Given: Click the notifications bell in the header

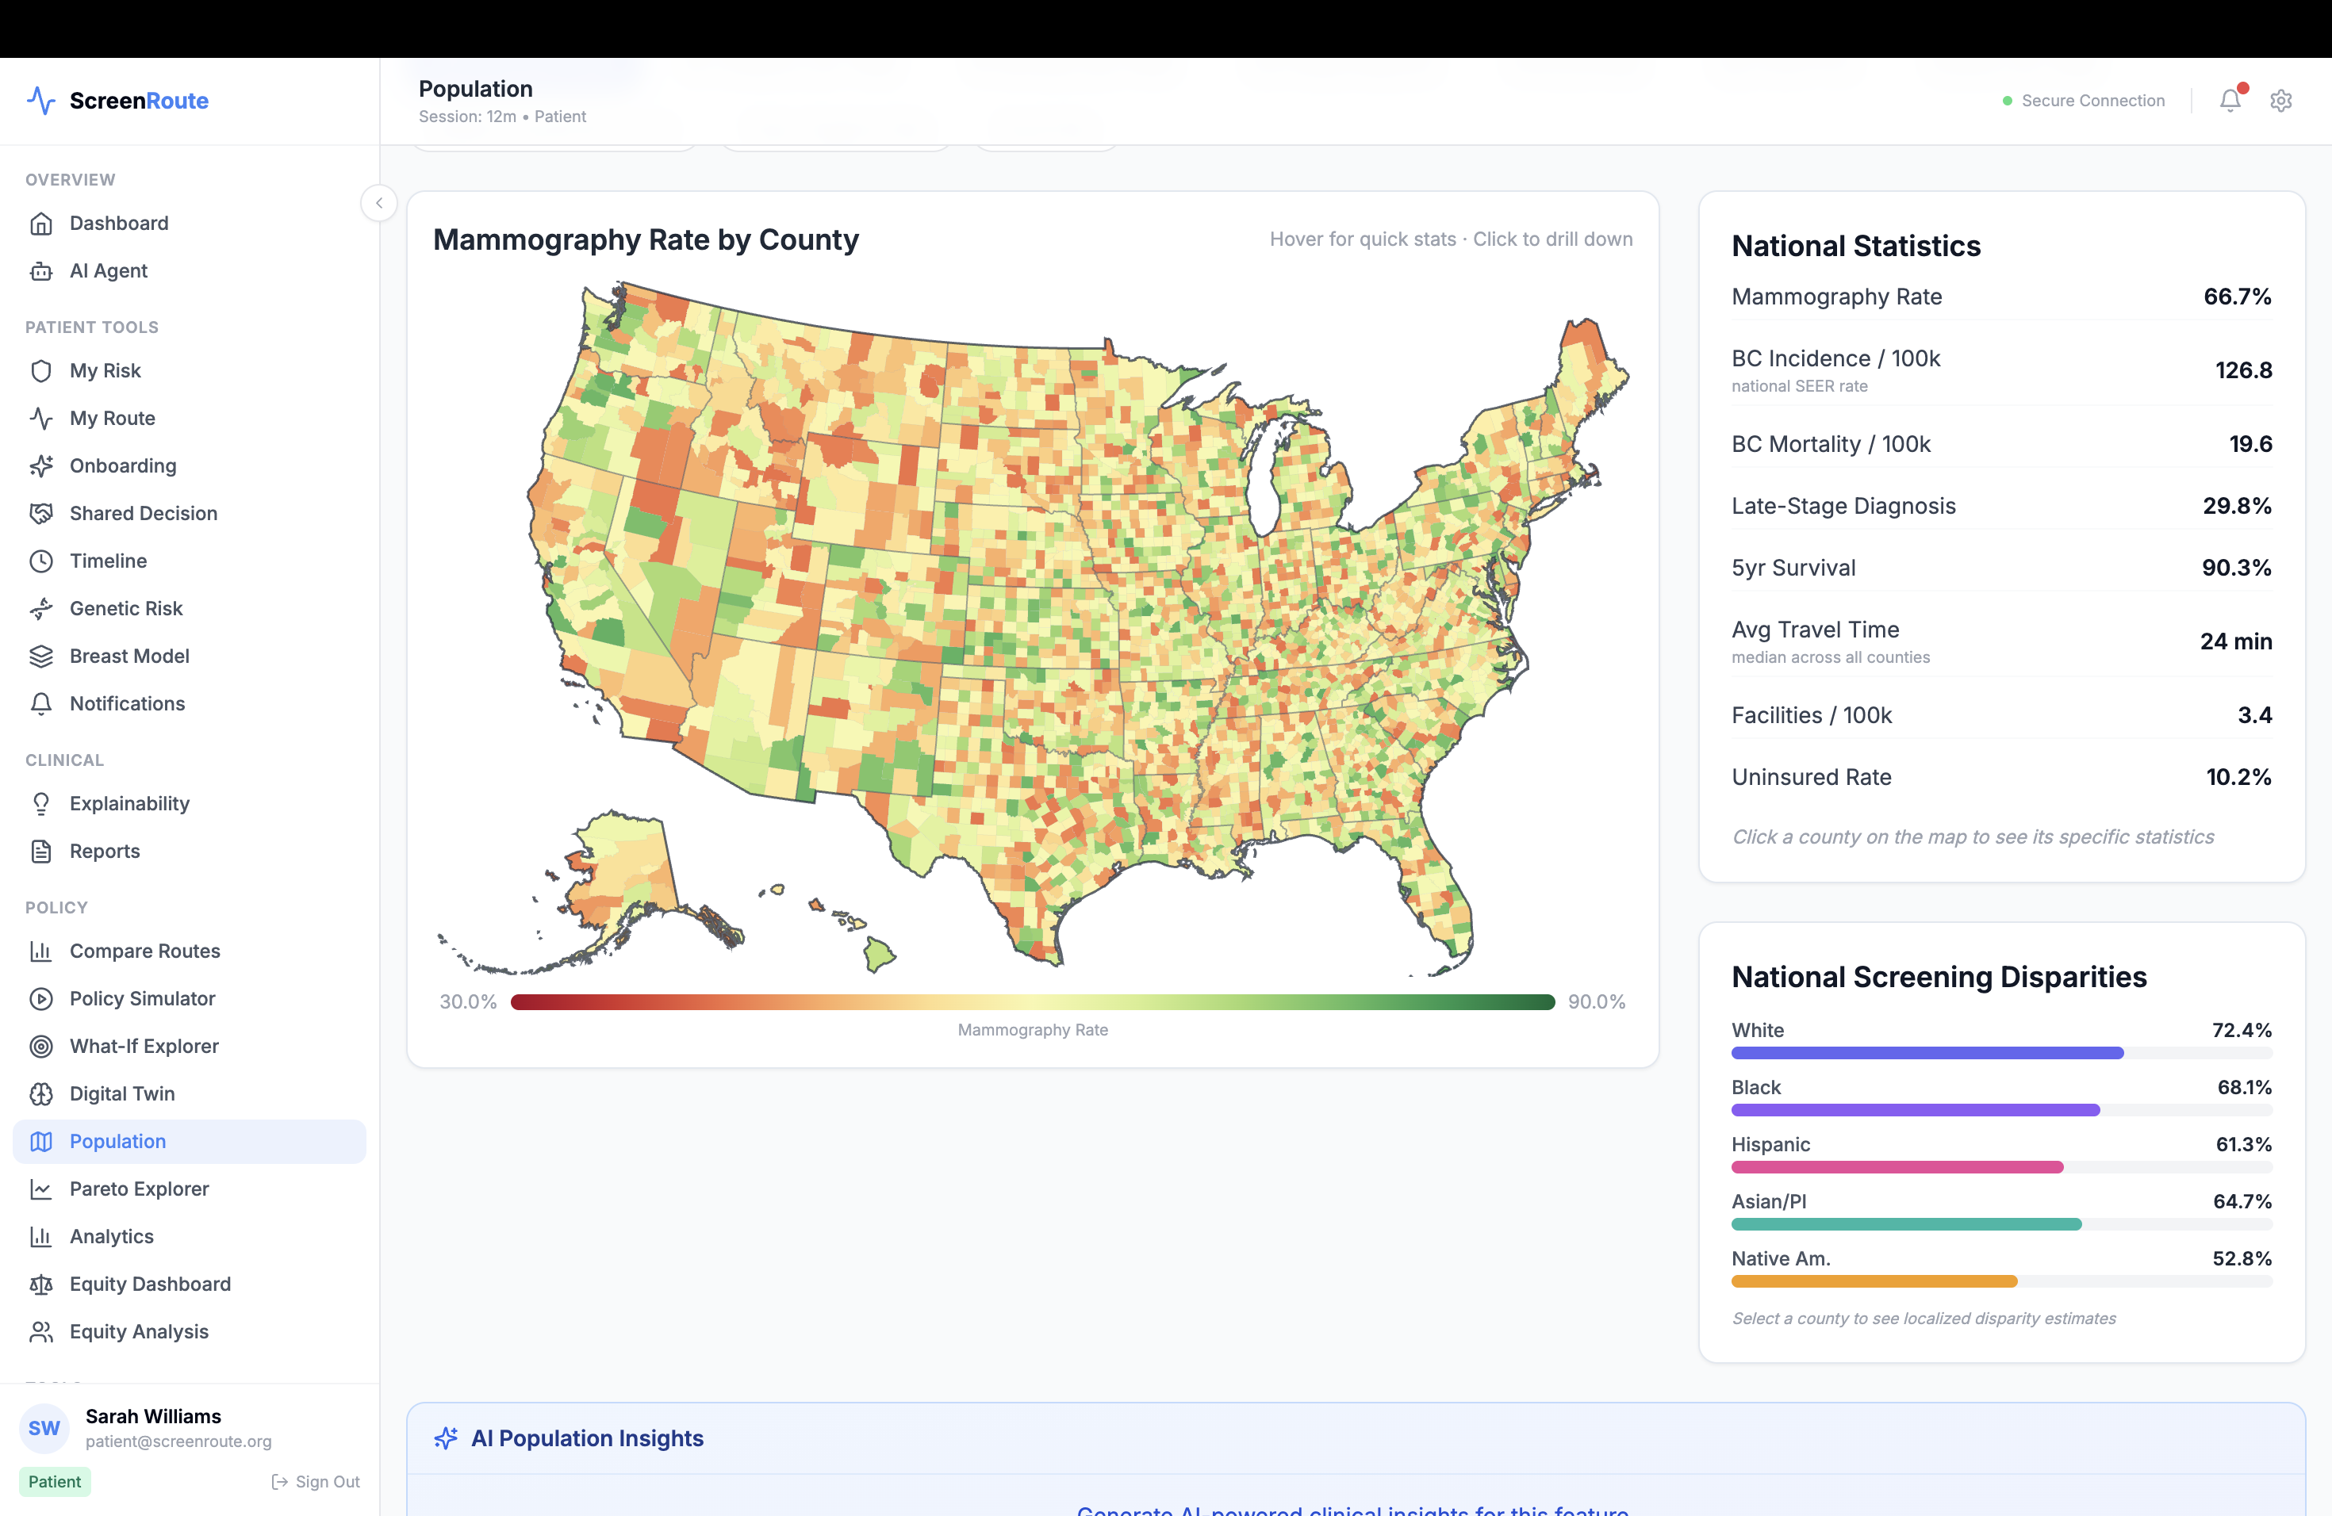Looking at the screenshot, I should click(x=2229, y=101).
